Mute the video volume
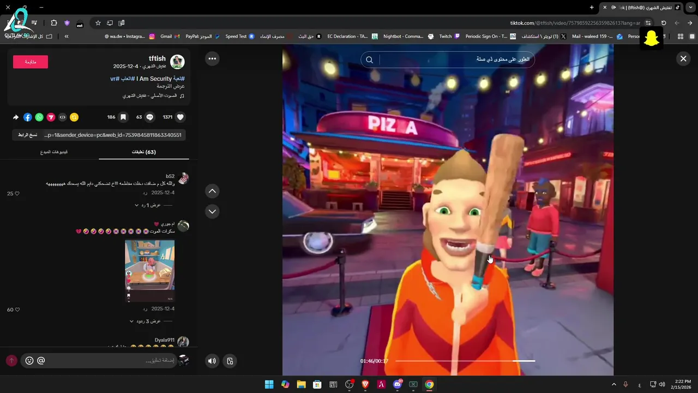This screenshot has width=698, height=393. pyautogui.click(x=212, y=361)
